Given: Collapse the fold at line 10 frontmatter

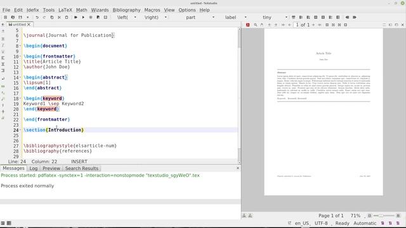Looking at the screenshot, I should (20, 56).
